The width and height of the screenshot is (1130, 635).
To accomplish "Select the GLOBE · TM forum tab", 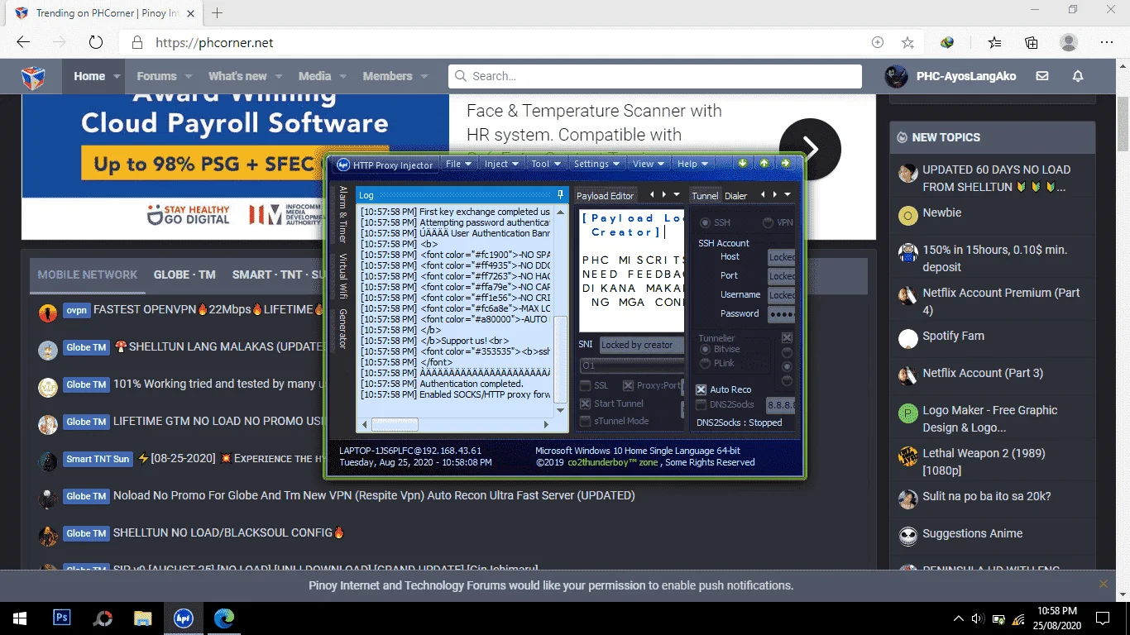I will pos(184,275).
